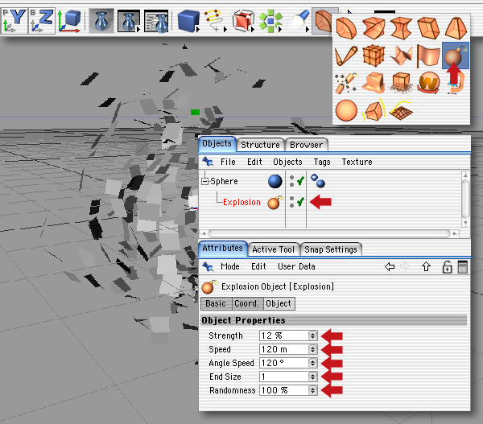Open Render Settings vase icon
This screenshot has height=424, width=483.
pos(156,21)
